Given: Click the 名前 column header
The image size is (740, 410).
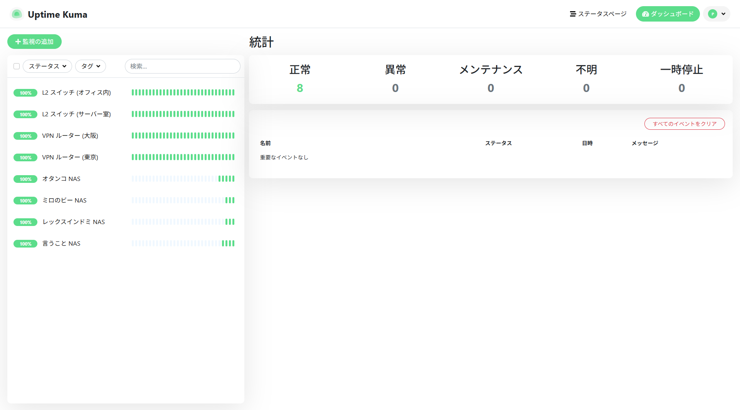Looking at the screenshot, I should point(265,143).
